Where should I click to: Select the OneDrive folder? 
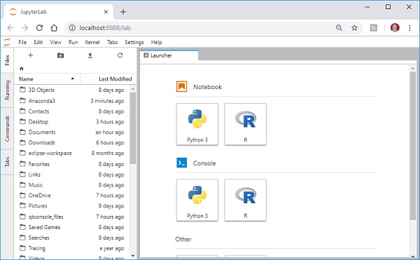click(x=72, y=196)
